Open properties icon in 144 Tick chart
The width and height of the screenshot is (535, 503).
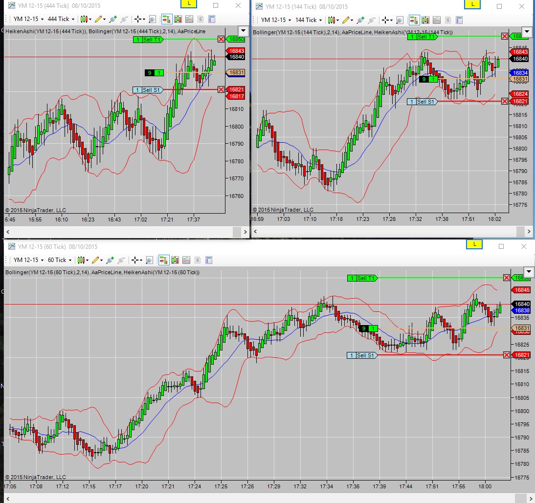coord(459,20)
